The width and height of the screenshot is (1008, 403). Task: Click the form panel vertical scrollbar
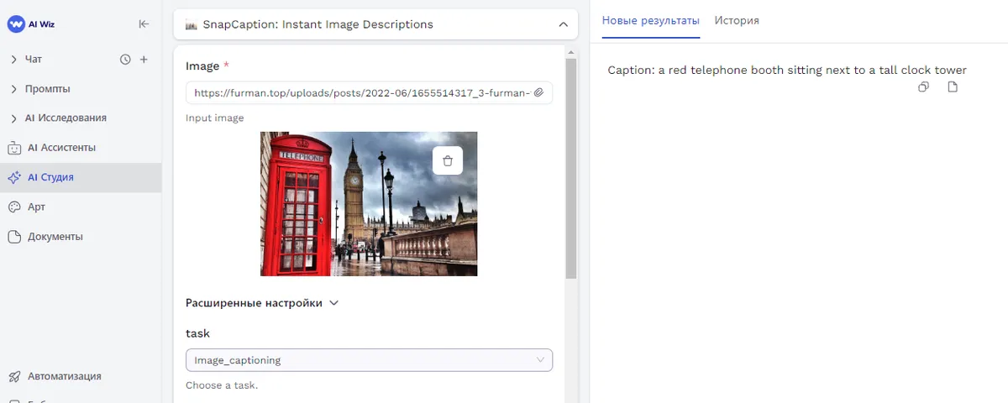tap(571, 168)
